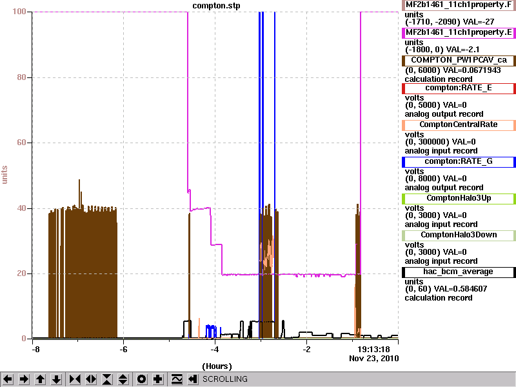Click the 'Nov 23, 2010' date label
This screenshot has width=516, height=387.
pos(374,359)
